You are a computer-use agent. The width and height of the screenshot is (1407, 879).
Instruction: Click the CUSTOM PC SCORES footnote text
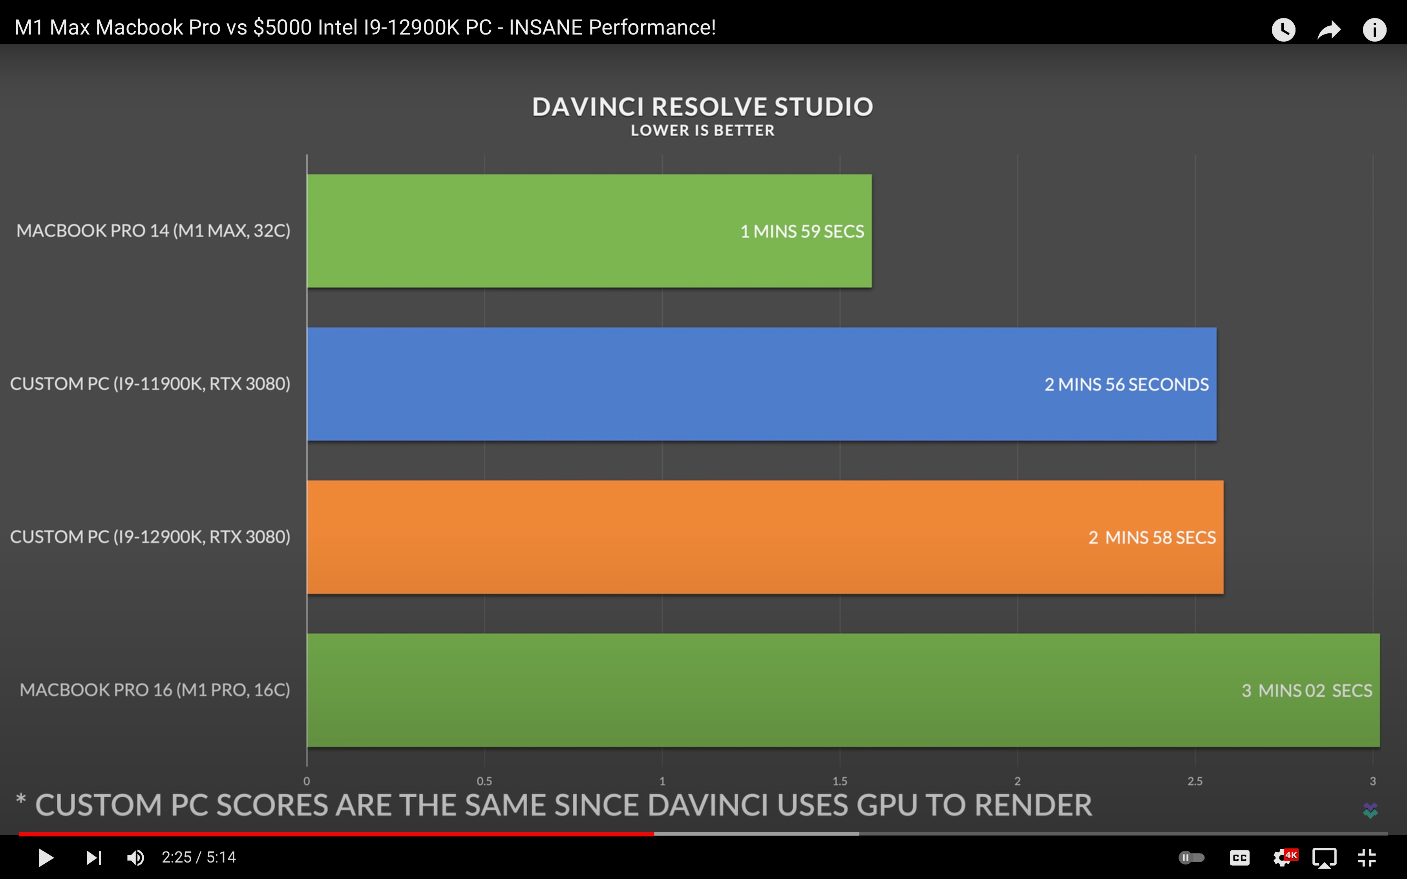[x=554, y=805]
